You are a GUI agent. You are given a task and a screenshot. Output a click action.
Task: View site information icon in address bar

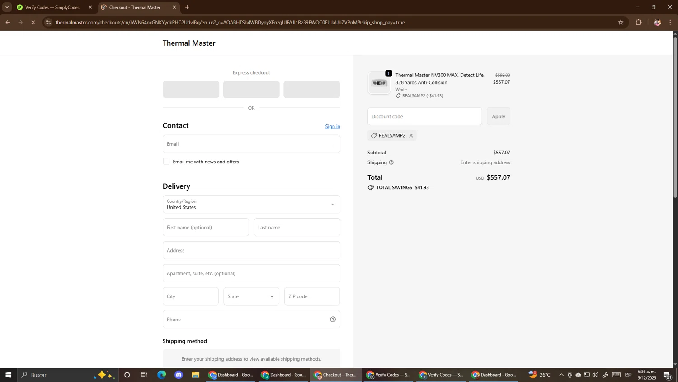[48, 22]
